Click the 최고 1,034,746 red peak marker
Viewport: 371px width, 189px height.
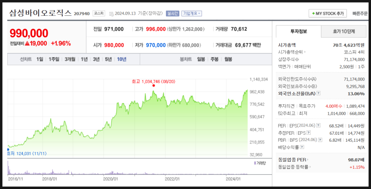click(x=154, y=85)
